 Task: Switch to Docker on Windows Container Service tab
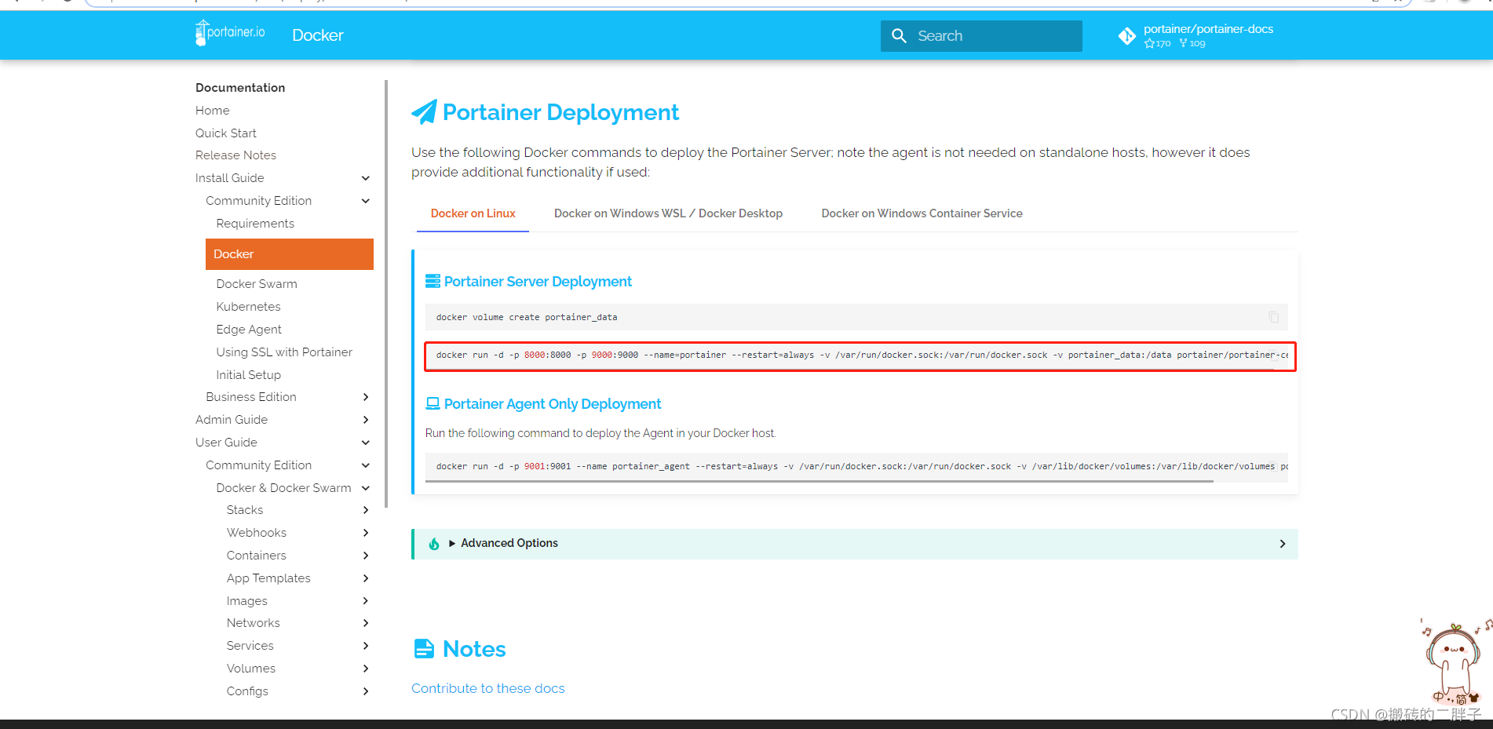[922, 213]
